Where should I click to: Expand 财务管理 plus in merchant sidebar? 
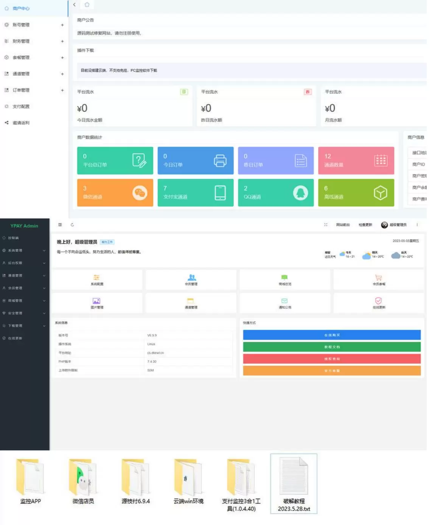(x=62, y=41)
